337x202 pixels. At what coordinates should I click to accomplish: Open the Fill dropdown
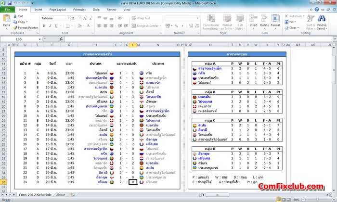coord(290,22)
